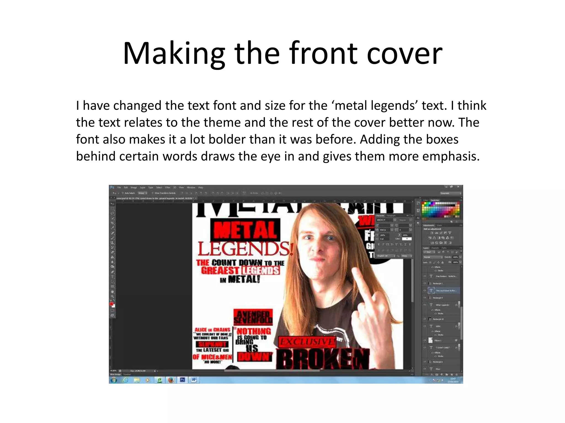Open the Filter menu
The height and width of the screenshot is (423, 565).
click(168, 188)
